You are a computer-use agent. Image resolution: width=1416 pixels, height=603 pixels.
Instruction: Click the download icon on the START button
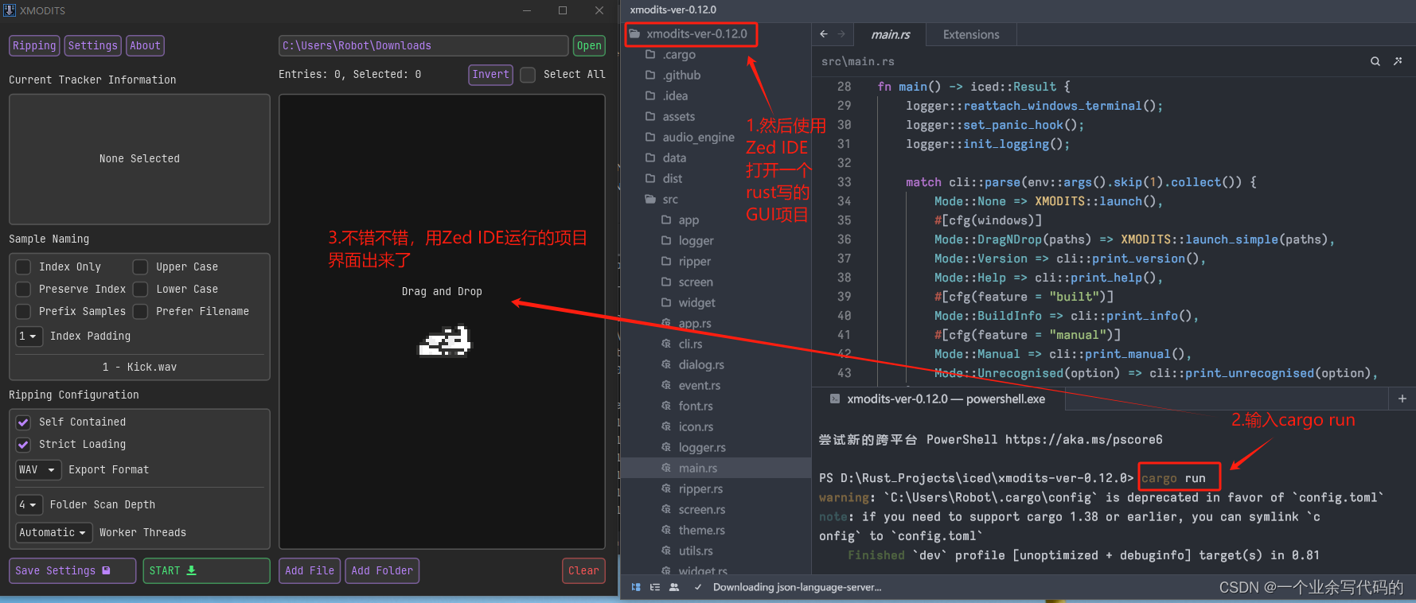191,570
